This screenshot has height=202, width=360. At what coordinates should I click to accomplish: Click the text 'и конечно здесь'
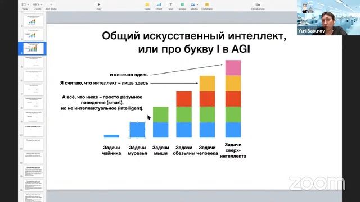pos(129,75)
